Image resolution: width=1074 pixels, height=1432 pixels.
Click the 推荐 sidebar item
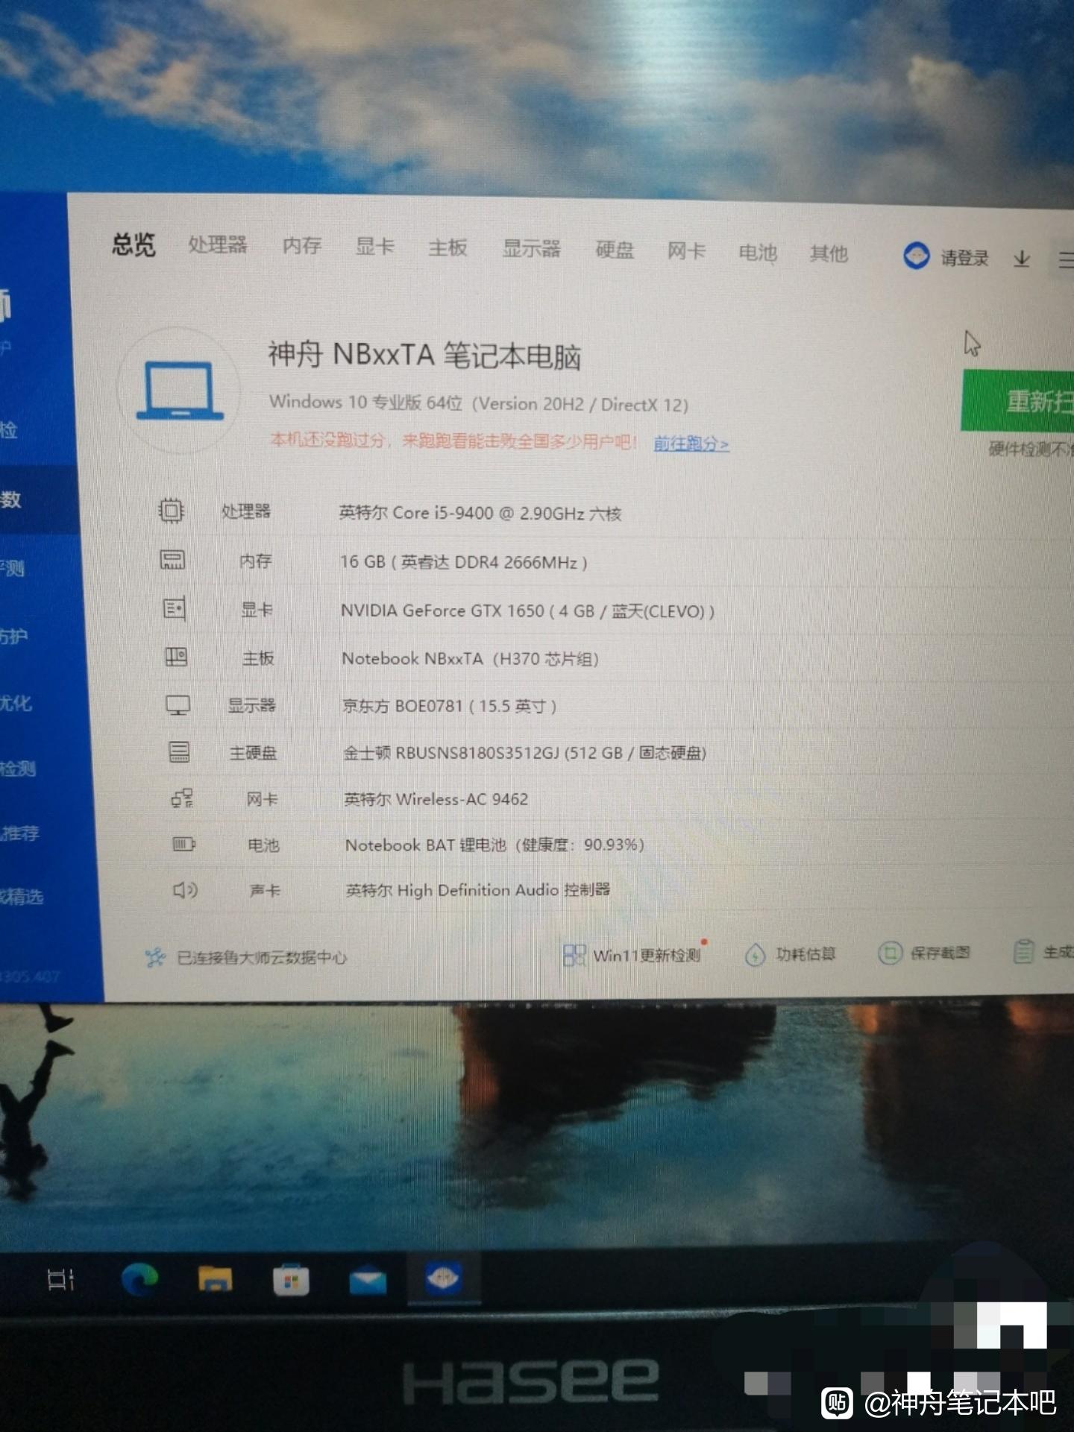click(x=20, y=833)
